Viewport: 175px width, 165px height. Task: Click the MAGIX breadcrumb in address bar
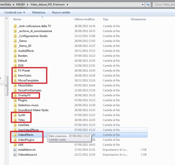pyautogui.click(x=21, y=4)
